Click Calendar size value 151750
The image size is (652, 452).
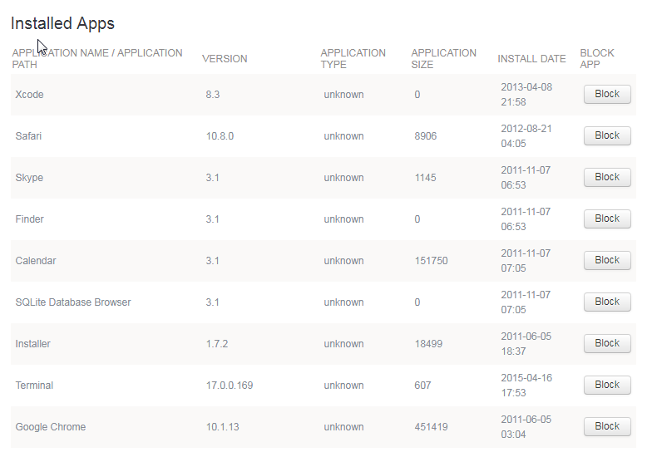431,261
